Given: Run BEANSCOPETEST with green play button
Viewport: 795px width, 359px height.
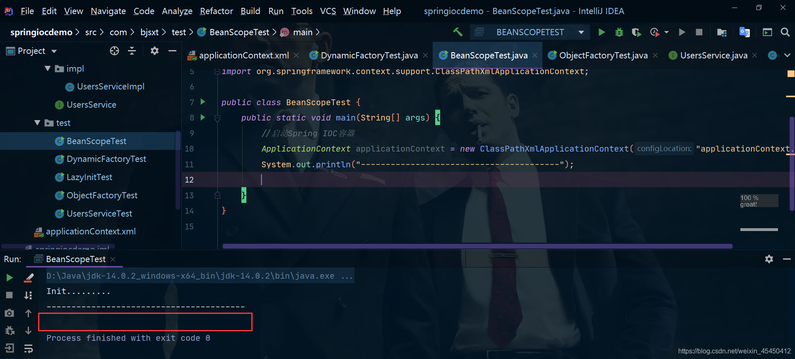Looking at the screenshot, I should point(602,32).
